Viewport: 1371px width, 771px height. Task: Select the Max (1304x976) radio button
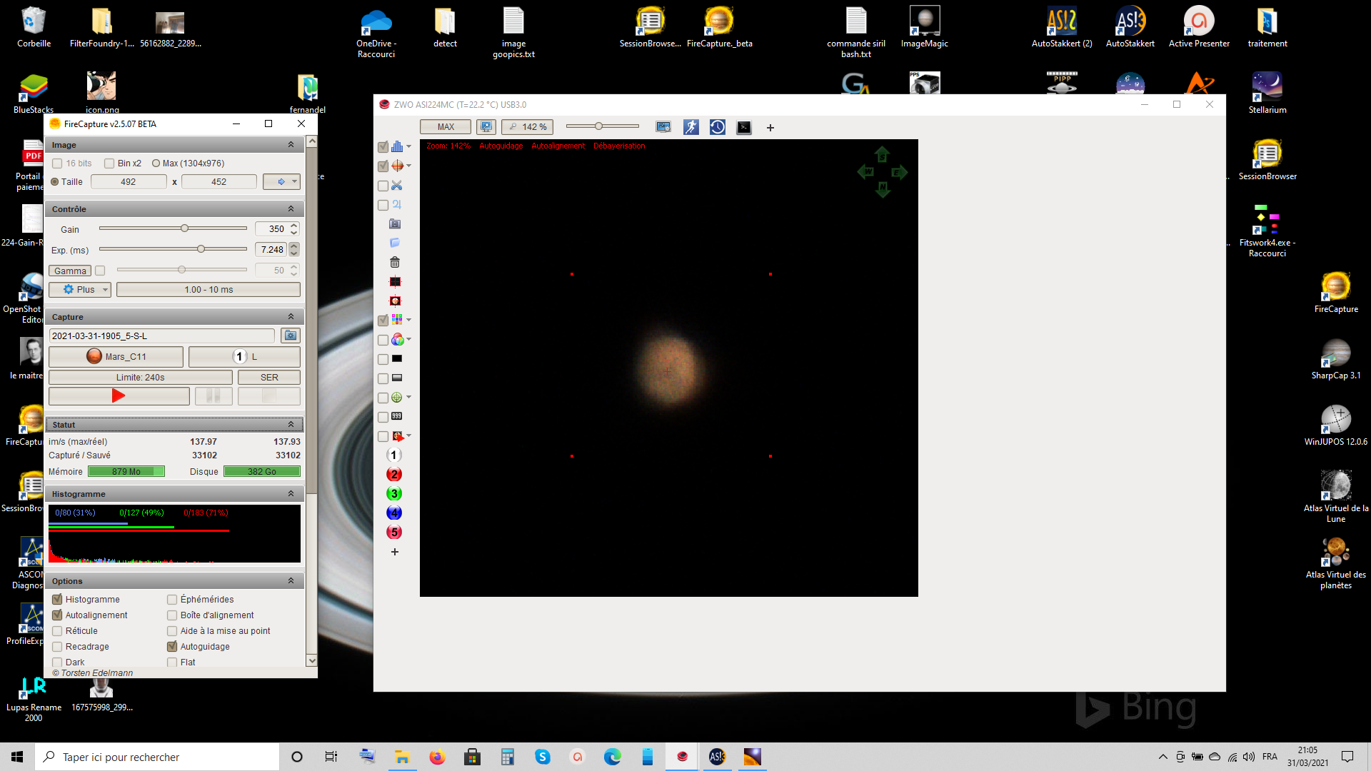coord(156,163)
